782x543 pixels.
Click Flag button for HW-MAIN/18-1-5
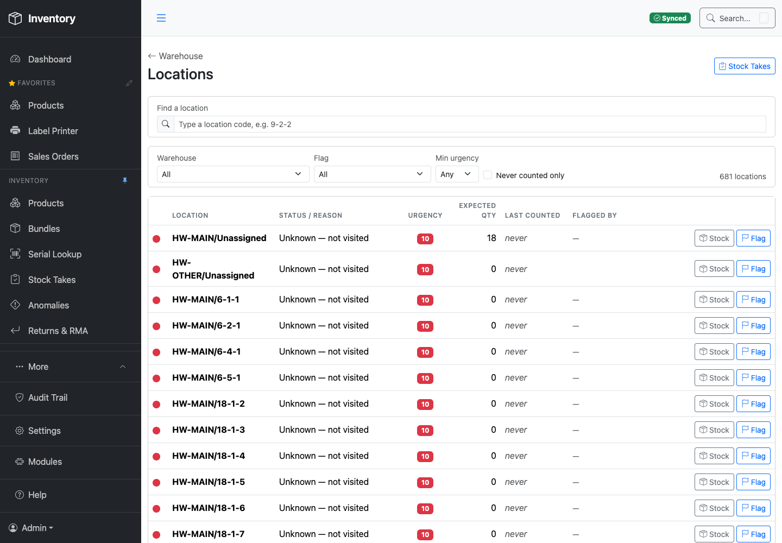pos(753,482)
